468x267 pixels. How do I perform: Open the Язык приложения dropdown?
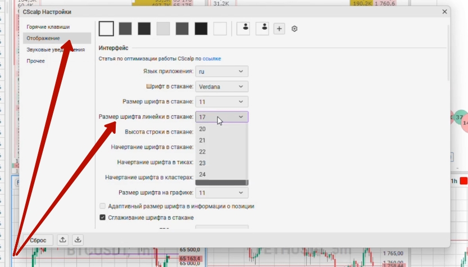click(x=222, y=71)
